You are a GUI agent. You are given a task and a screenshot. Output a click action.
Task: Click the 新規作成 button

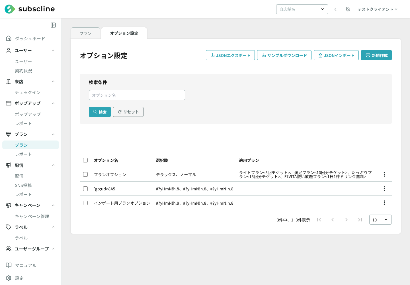pyautogui.click(x=376, y=55)
